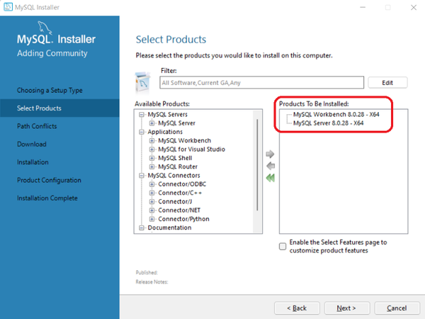Open the Path Conflicts step in sidebar
The width and height of the screenshot is (425, 319).
tap(37, 126)
